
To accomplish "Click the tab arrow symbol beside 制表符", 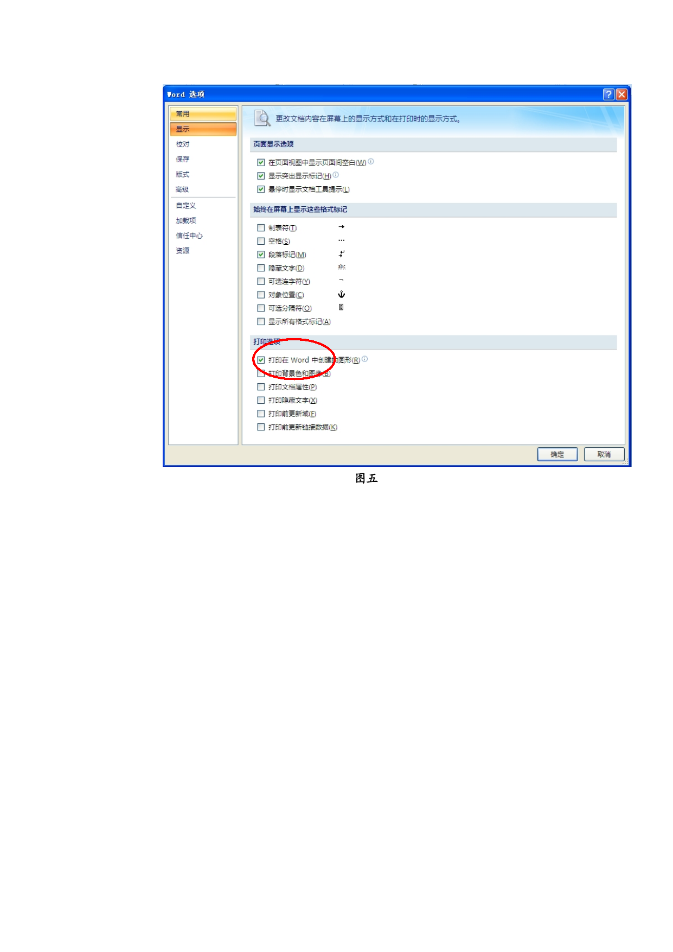I will tap(341, 227).
